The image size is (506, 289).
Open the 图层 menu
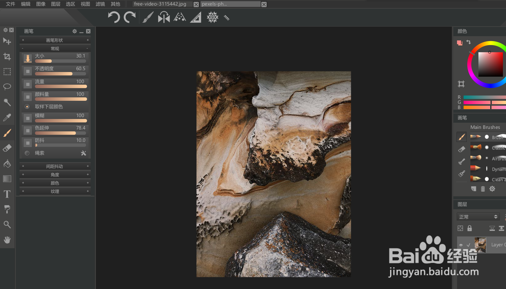56,4
